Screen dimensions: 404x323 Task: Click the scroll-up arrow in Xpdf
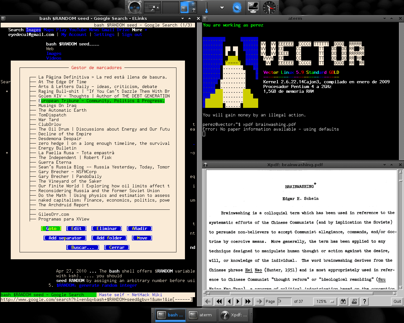click(401, 172)
